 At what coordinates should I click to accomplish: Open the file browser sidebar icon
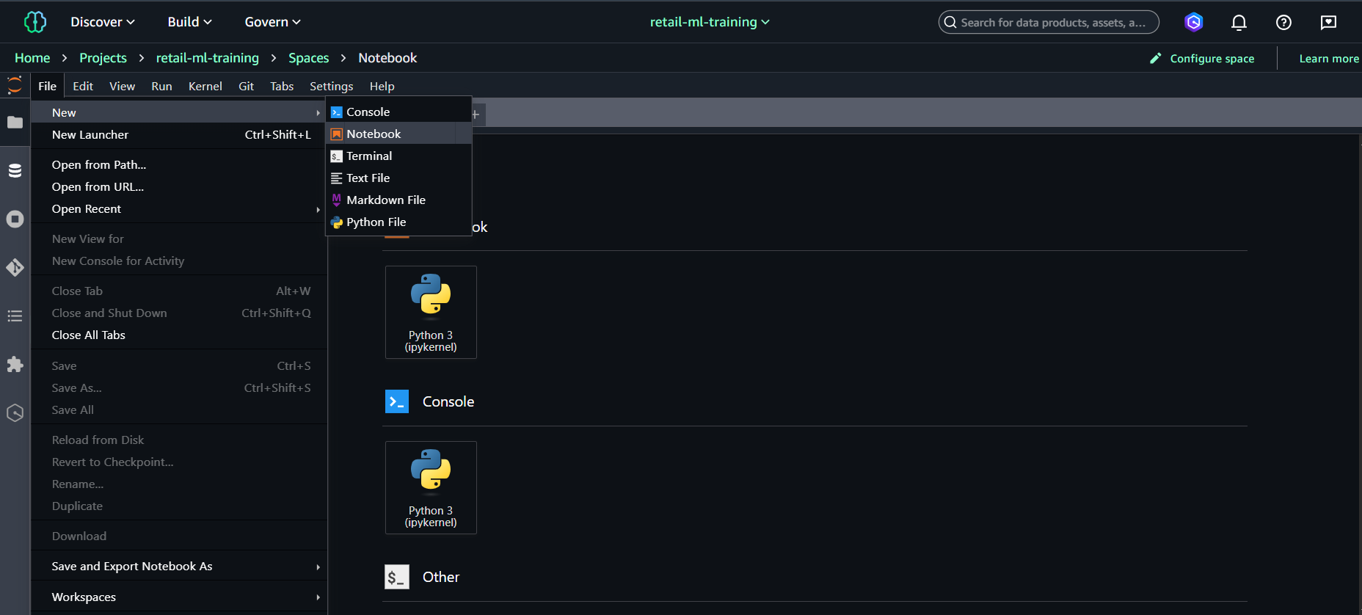click(15, 123)
